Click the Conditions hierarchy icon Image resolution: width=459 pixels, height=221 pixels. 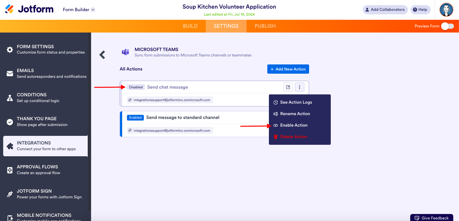click(10, 98)
